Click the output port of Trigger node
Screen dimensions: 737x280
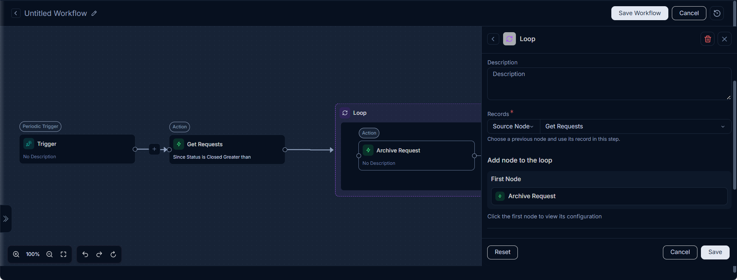pyautogui.click(x=135, y=149)
